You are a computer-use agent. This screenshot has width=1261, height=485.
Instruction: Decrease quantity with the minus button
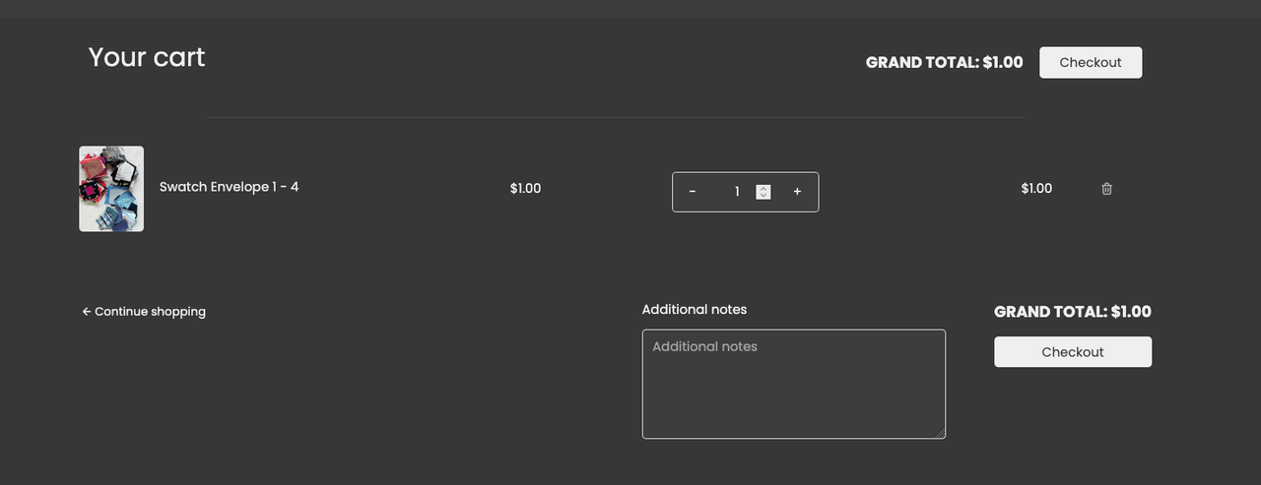(x=693, y=192)
